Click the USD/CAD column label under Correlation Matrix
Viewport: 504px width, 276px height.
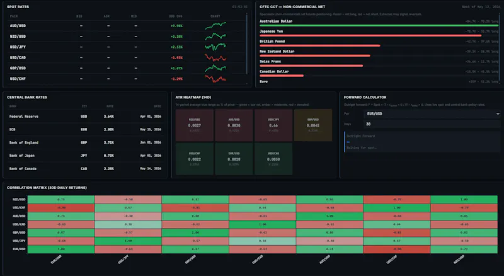point(258,259)
